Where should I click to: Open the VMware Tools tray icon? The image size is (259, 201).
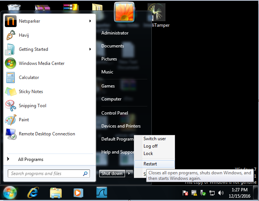point(194,193)
